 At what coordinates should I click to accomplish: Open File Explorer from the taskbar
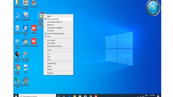click(x=75, y=96)
